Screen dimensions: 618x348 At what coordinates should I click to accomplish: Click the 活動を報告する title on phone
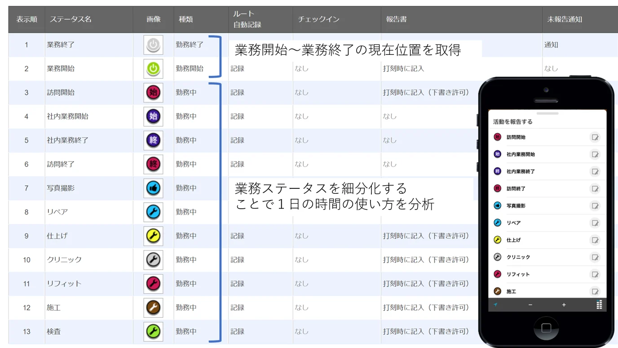(512, 122)
